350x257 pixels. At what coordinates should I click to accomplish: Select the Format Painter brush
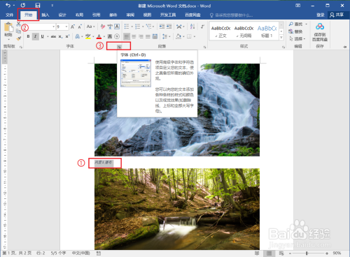(x=18, y=38)
